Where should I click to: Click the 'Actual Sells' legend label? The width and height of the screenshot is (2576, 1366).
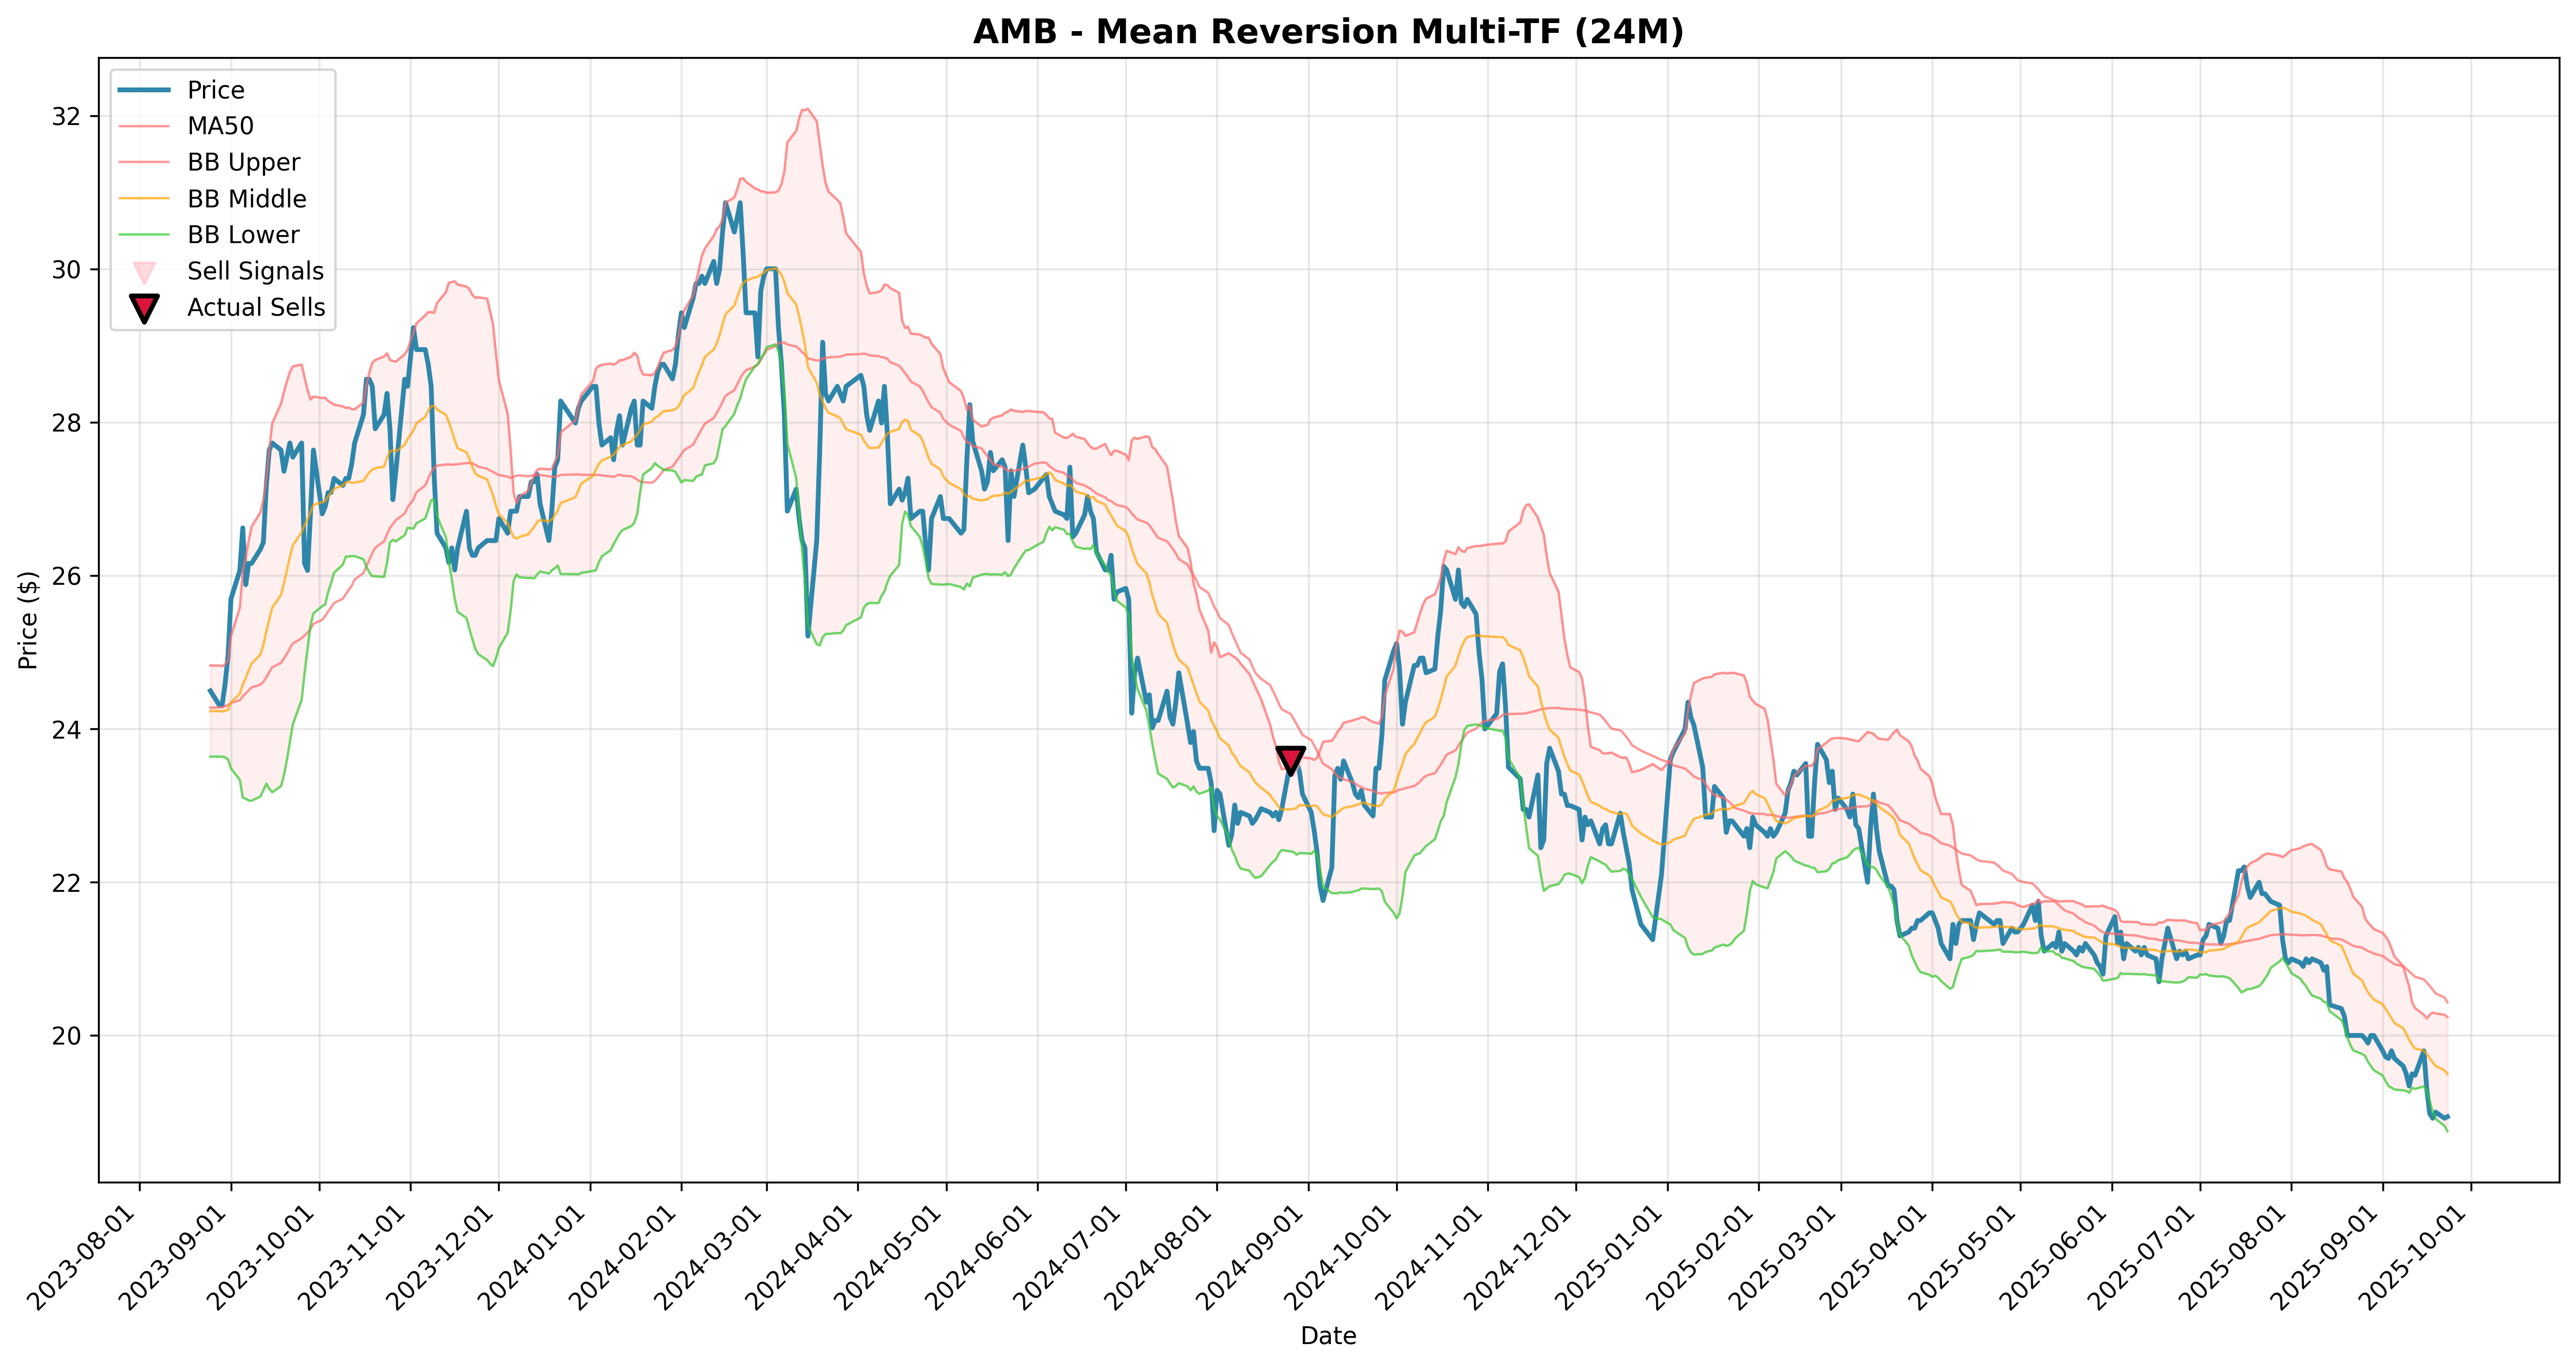pyautogui.click(x=256, y=308)
